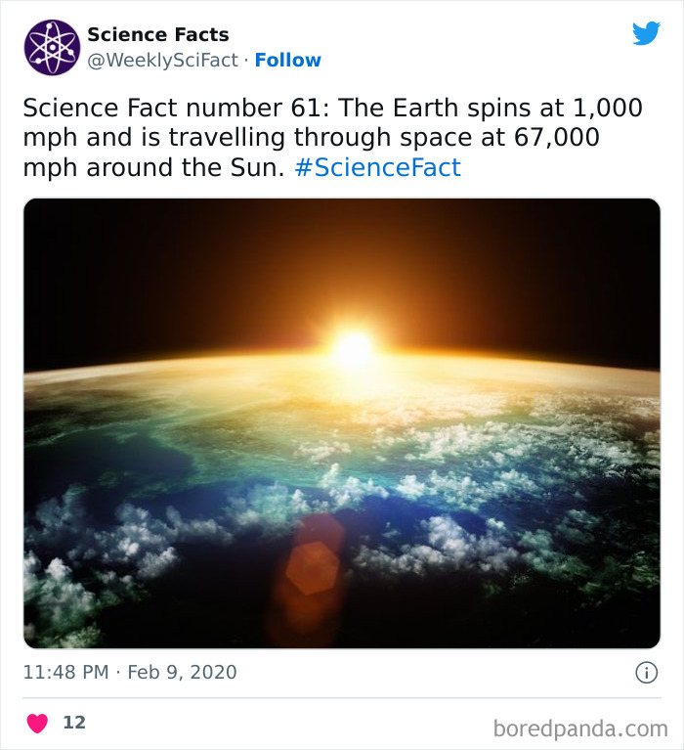Viewport: 684px width, 750px height.
Task: Open the Science Facts profile avatar
Action: click(52, 47)
